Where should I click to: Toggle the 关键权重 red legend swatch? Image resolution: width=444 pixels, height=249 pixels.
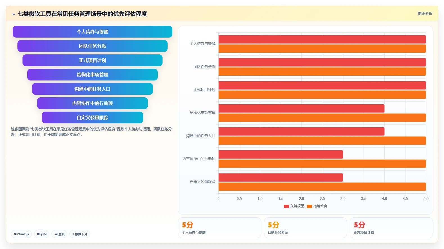click(286, 206)
